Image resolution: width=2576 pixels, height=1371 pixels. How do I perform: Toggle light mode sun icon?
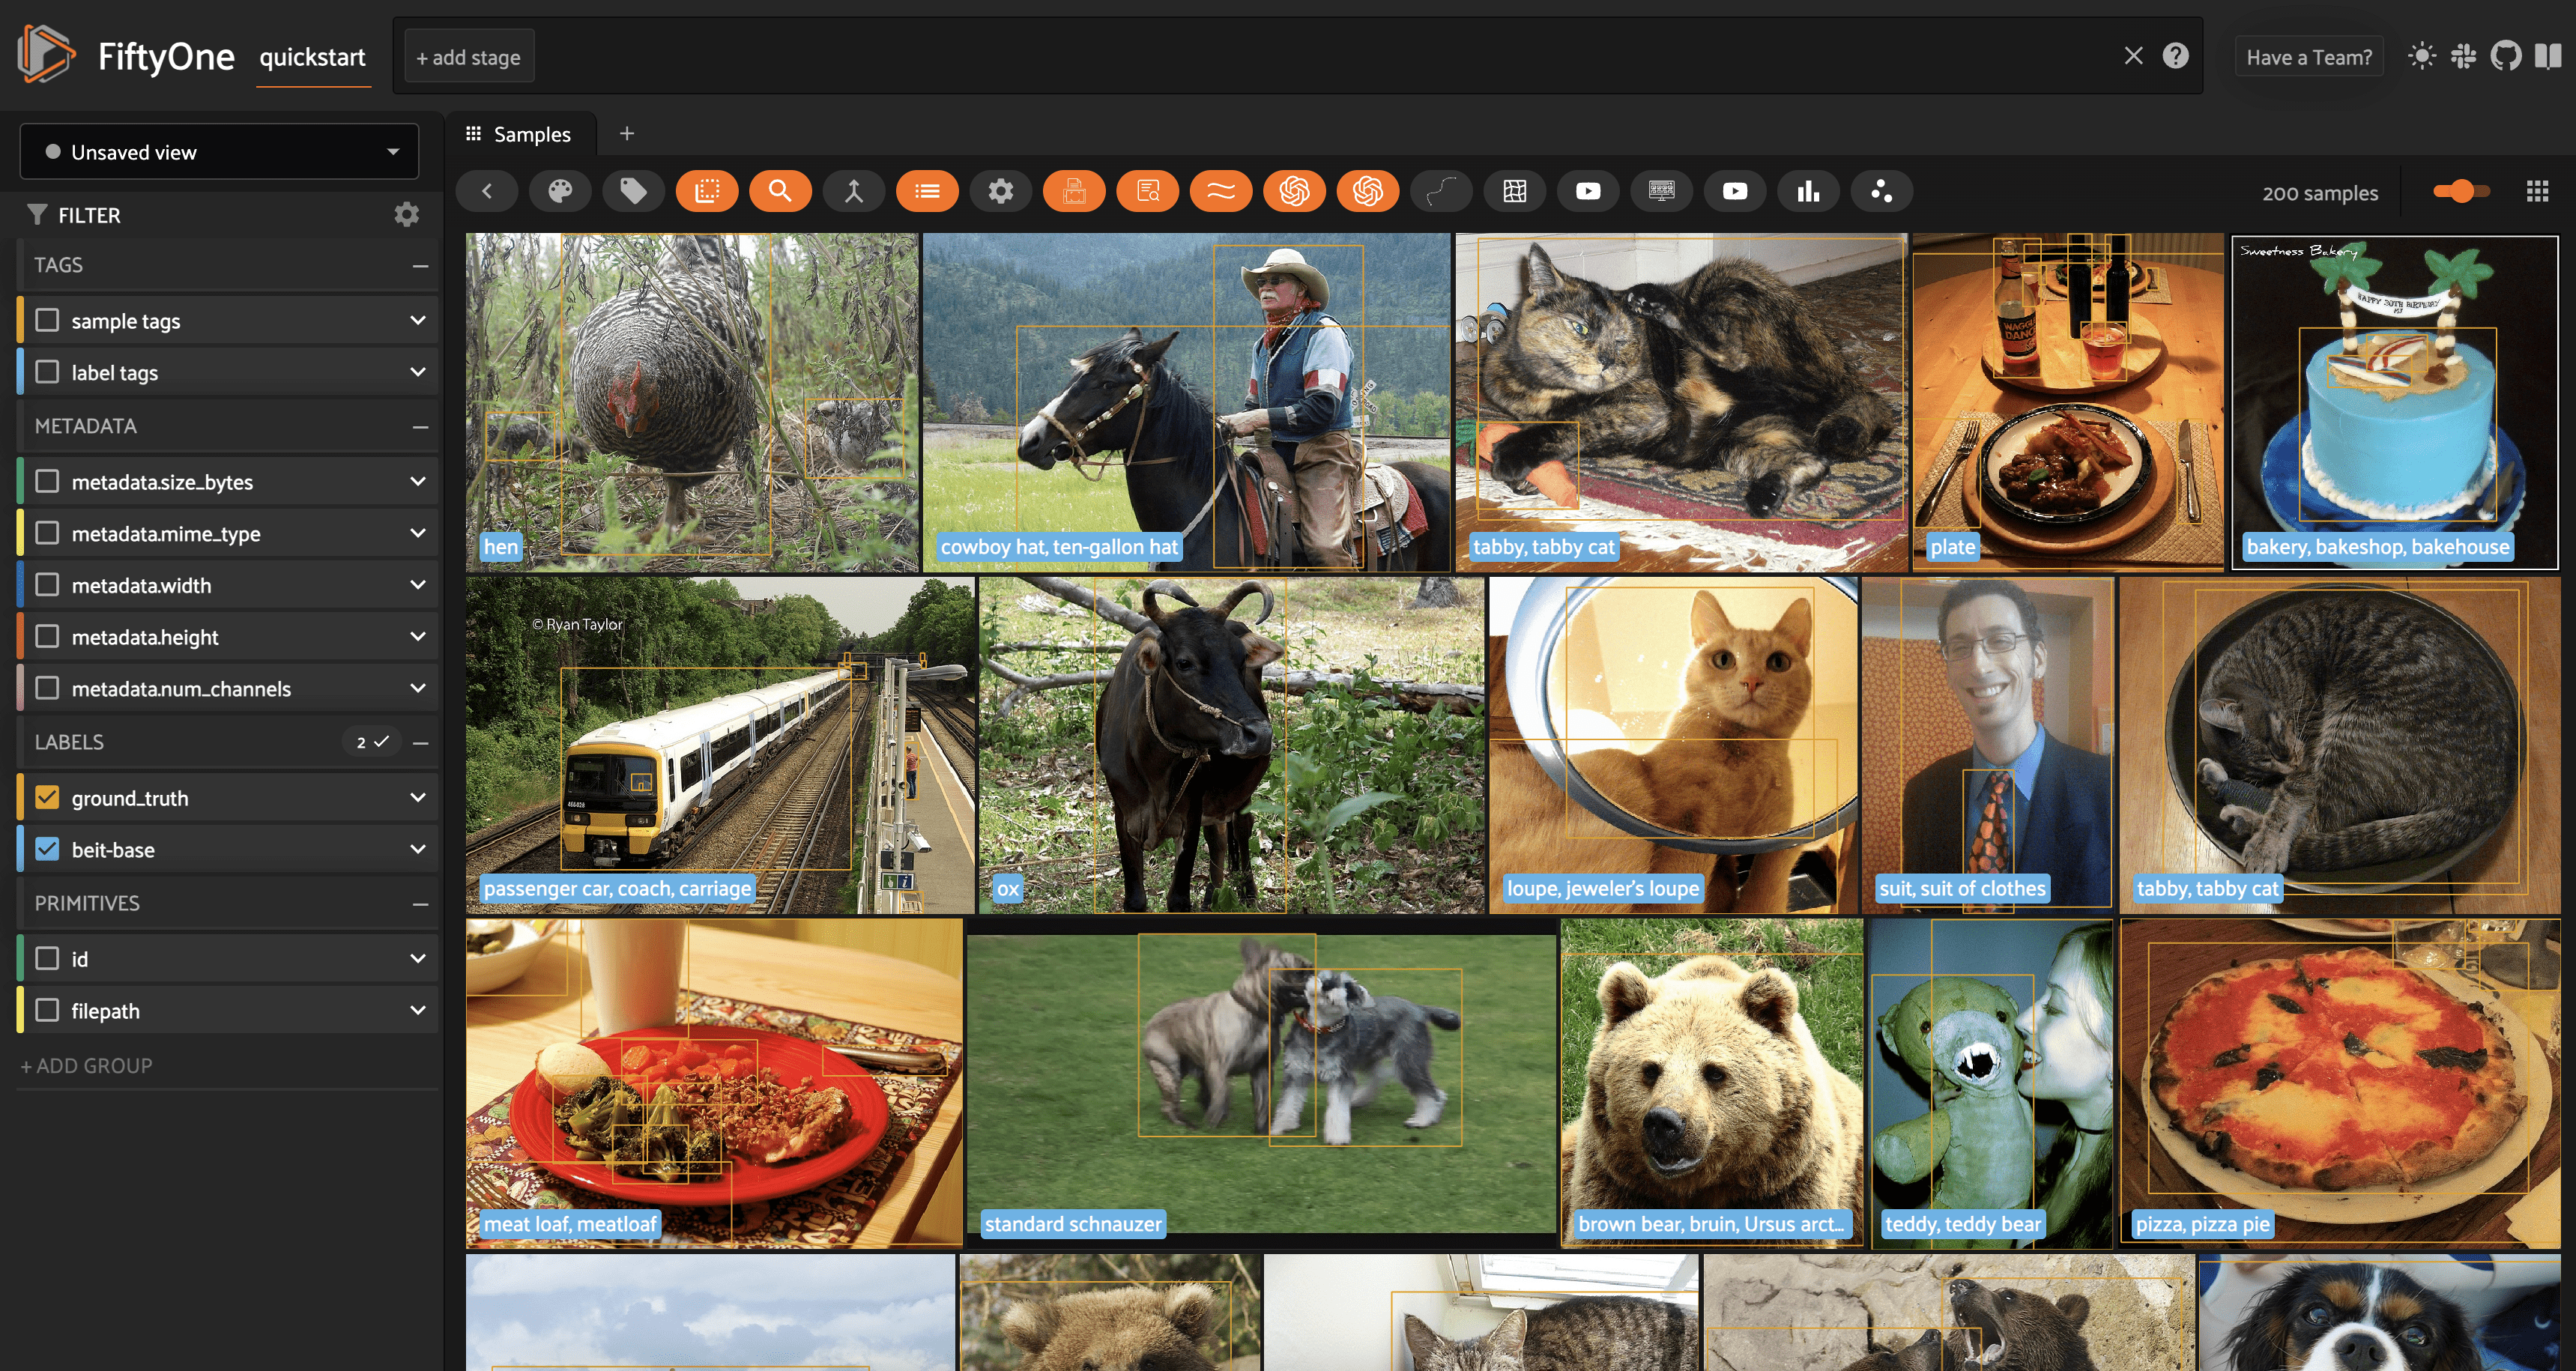(2421, 56)
